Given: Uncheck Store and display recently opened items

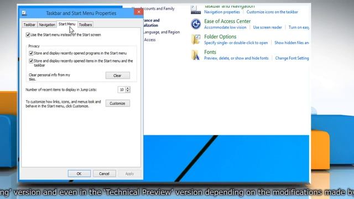Looking at the screenshot, I should [31, 61].
